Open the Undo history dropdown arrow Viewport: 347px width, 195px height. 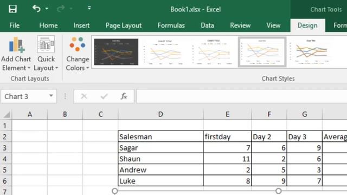[47, 9]
